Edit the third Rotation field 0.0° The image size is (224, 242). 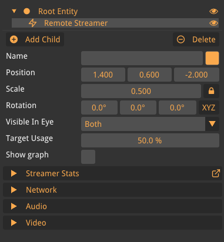click(178, 107)
